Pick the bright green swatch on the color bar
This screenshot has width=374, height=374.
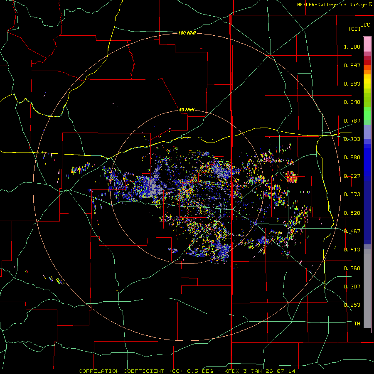pos(367,113)
